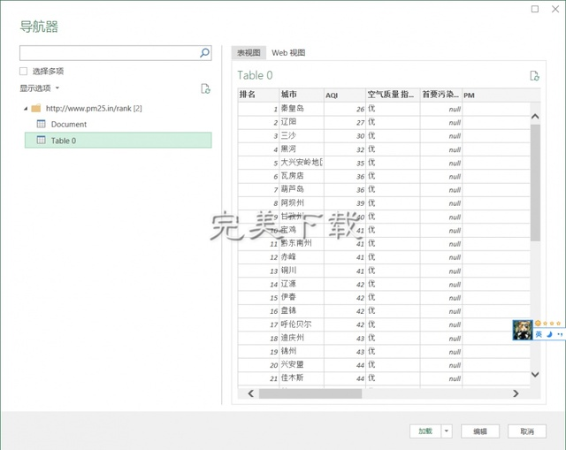Click the 黔东南州 city cell
The height and width of the screenshot is (450, 566).
pos(302,243)
